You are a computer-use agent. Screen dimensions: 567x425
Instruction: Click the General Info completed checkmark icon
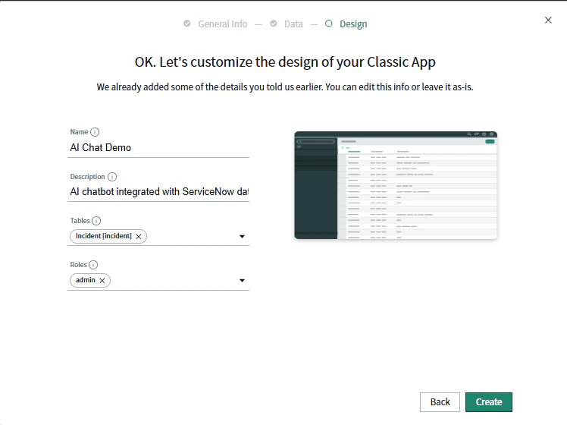pyautogui.click(x=187, y=24)
